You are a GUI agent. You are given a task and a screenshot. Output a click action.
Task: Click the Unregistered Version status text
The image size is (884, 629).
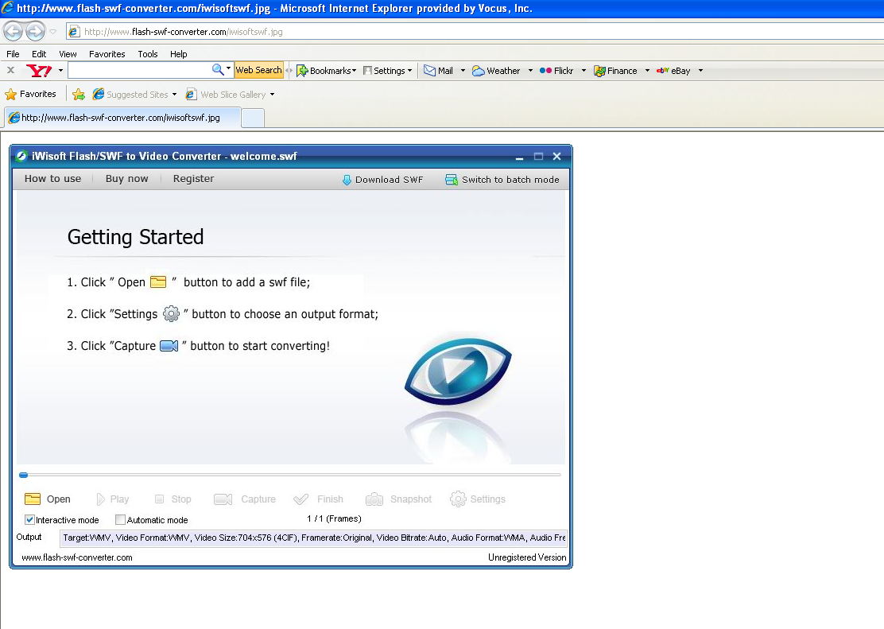click(x=527, y=557)
